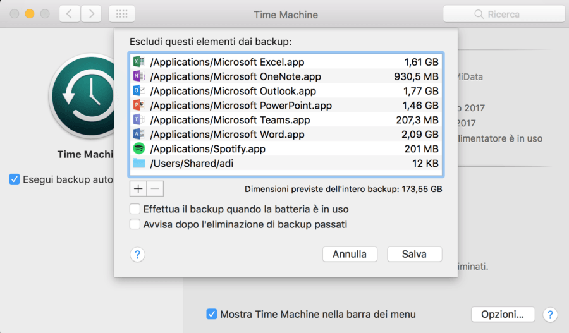569x333 pixels.
Task: Click the Time Machine window title
Action: tap(286, 15)
